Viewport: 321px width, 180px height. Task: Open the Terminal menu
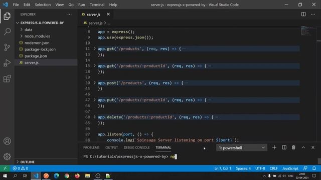coord(97,4)
